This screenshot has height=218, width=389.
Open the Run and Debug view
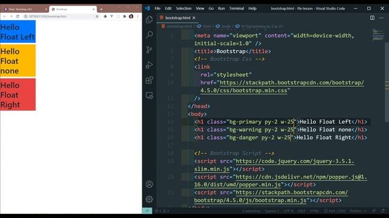pos(150,65)
